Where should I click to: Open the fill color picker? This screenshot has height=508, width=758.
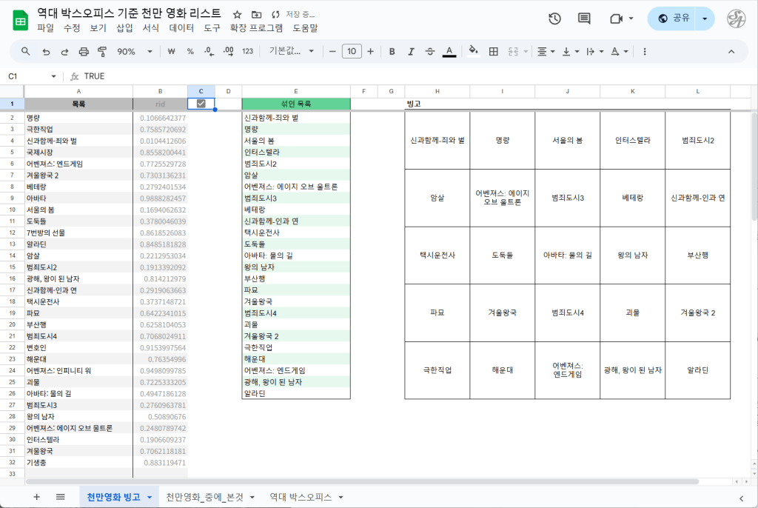click(x=474, y=52)
